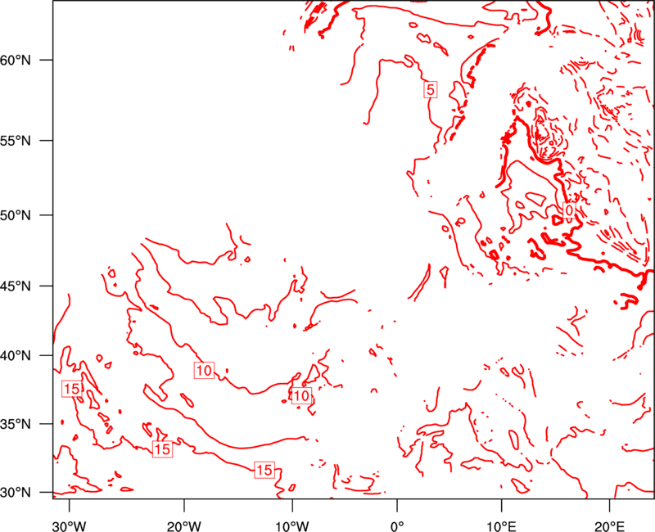Click the boxed contour label 0 on thick line
This screenshot has width=655, height=532.
point(569,210)
